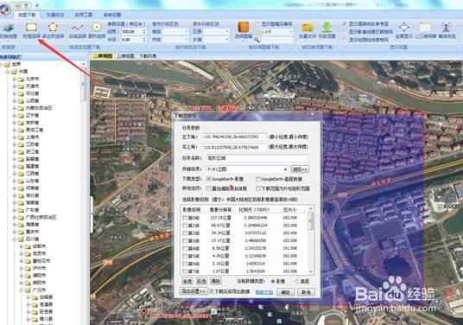463x325 pixels.
Task: Open the 系统设置 ribbon tab
Action: click(112, 15)
